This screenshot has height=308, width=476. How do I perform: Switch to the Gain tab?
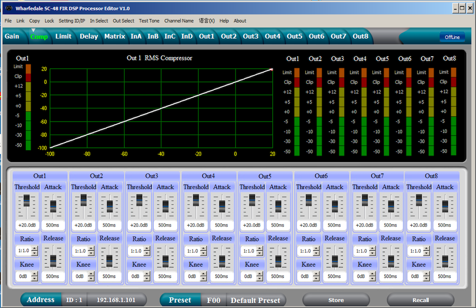(x=12, y=36)
